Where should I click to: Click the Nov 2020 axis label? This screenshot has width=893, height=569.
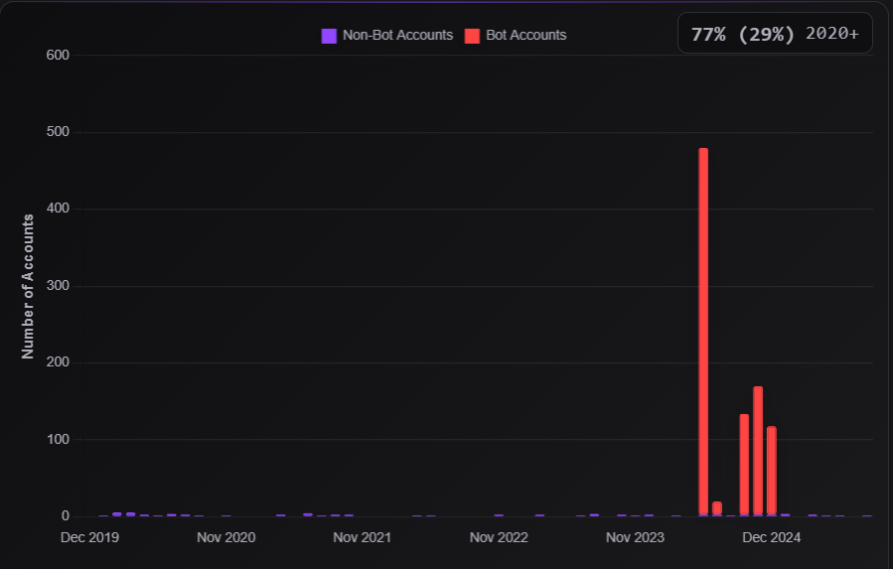point(226,537)
